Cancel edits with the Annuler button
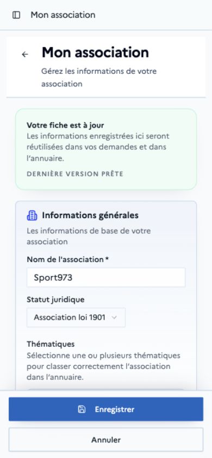 coord(106,440)
